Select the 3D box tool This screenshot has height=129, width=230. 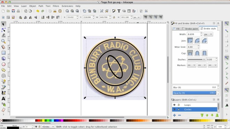(x=3, y=58)
